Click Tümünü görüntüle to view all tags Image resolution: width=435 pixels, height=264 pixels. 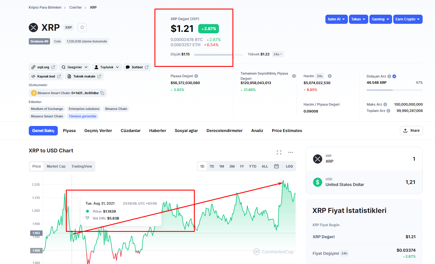pyautogui.click(x=83, y=116)
